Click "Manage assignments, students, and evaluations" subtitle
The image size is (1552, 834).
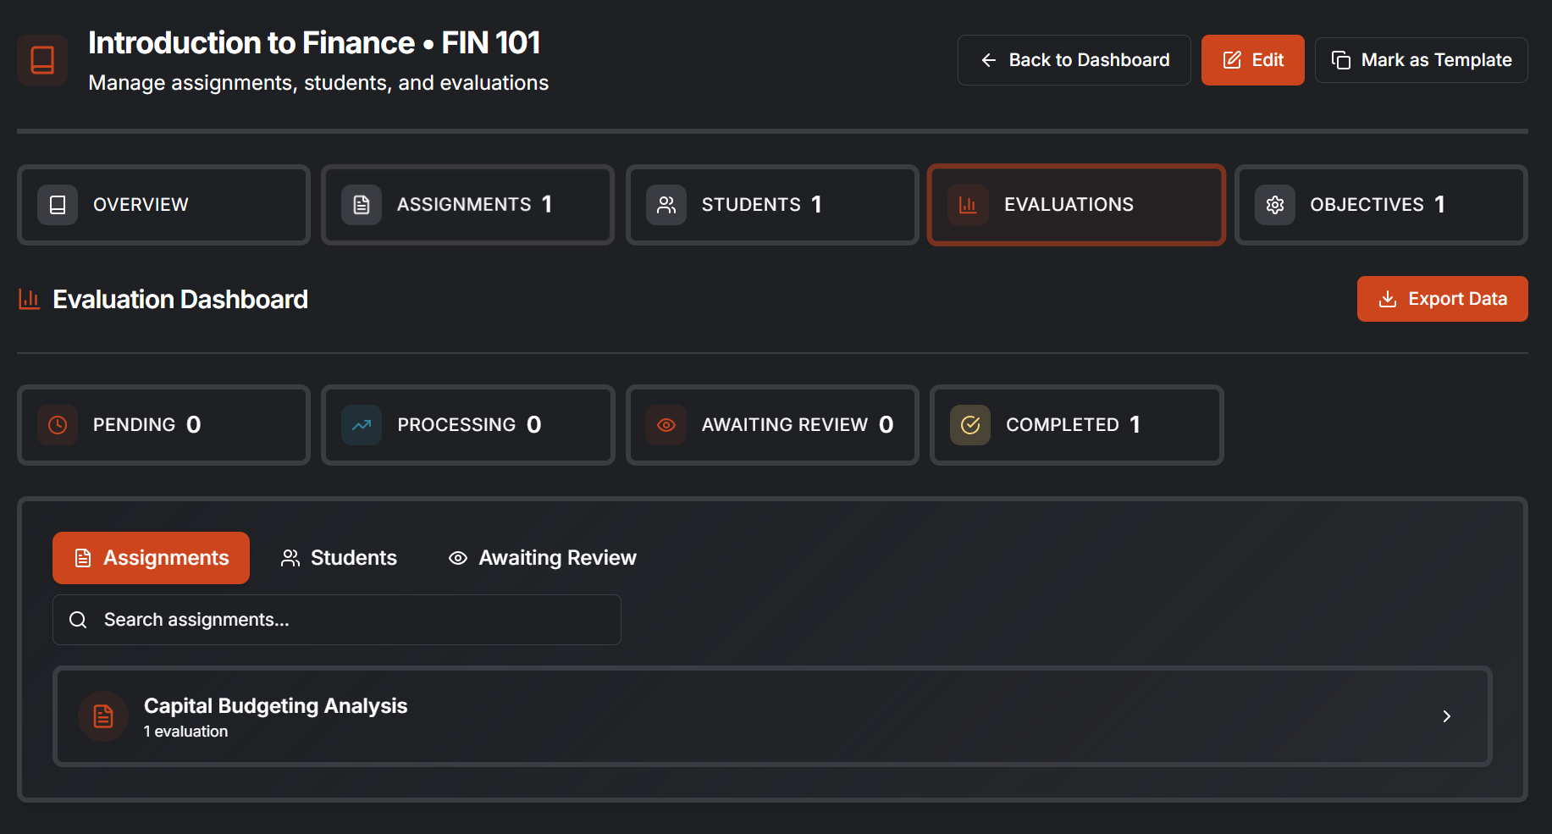318,83
